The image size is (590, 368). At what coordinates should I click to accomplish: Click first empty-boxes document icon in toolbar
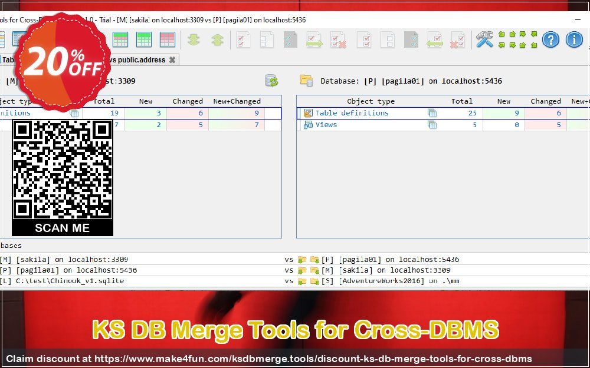pyautogui.click(x=267, y=40)
